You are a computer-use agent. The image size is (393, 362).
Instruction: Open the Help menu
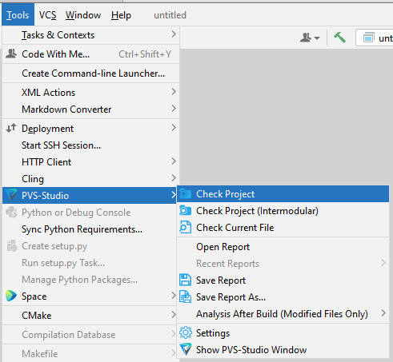pyautogui.click(x=121, y=15)
